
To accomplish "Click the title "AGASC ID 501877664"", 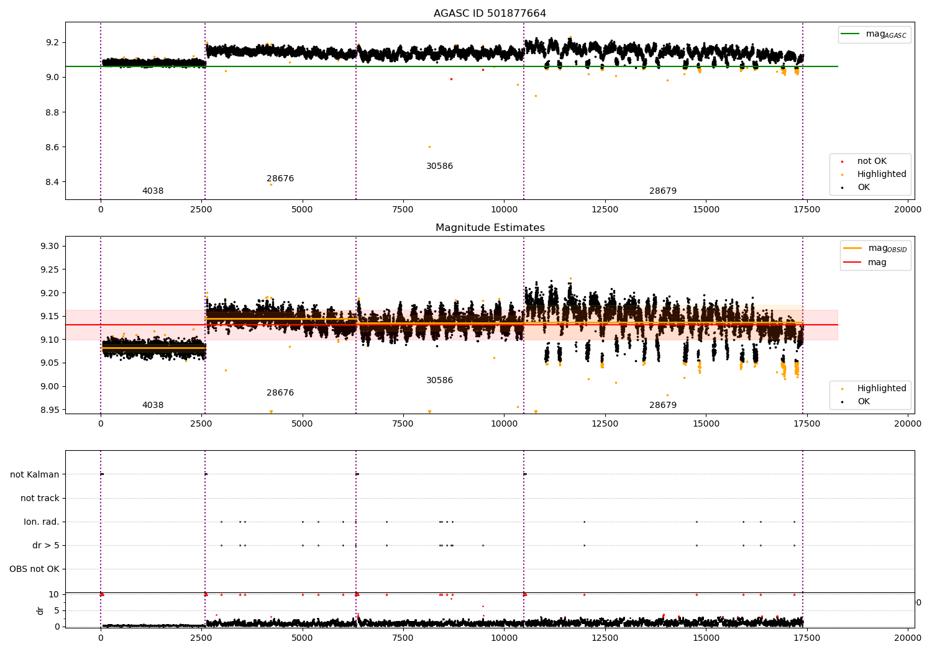I will click(x=490, y=14).
